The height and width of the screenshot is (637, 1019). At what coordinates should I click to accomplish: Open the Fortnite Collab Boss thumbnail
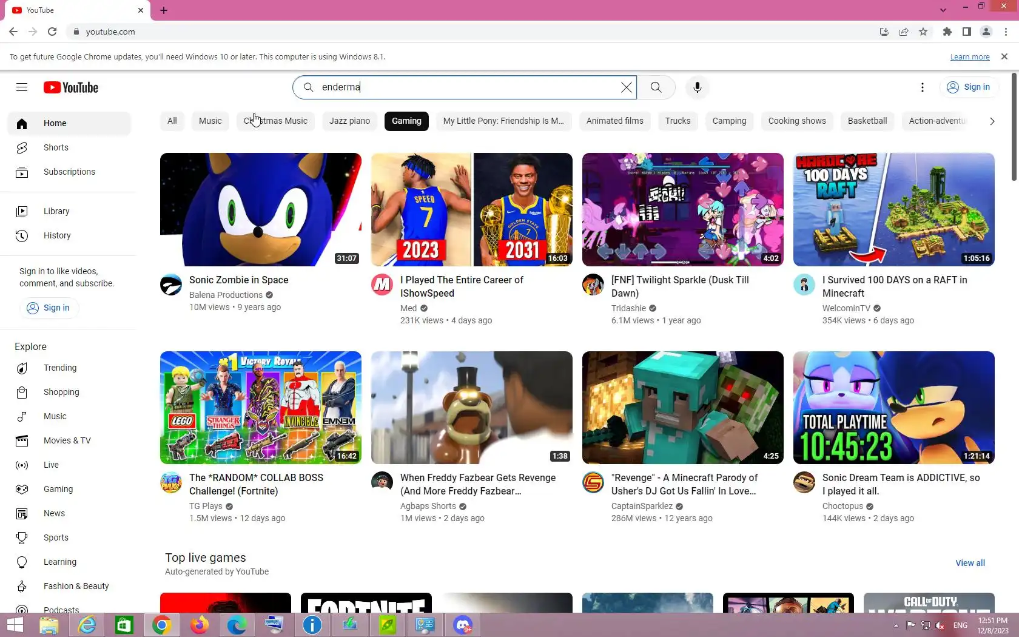[261, 408]
